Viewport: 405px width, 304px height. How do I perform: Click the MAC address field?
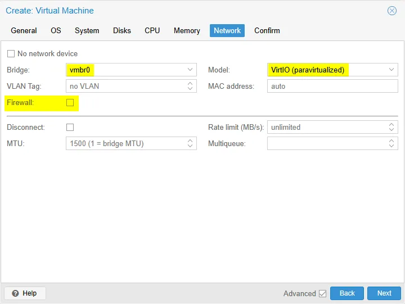(332, 86)
